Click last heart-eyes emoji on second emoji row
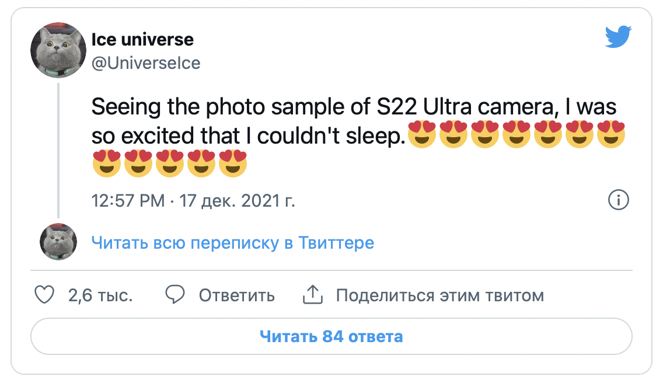Screen dimensions: 663x383 pyautogui.click(x=233, y=162)
